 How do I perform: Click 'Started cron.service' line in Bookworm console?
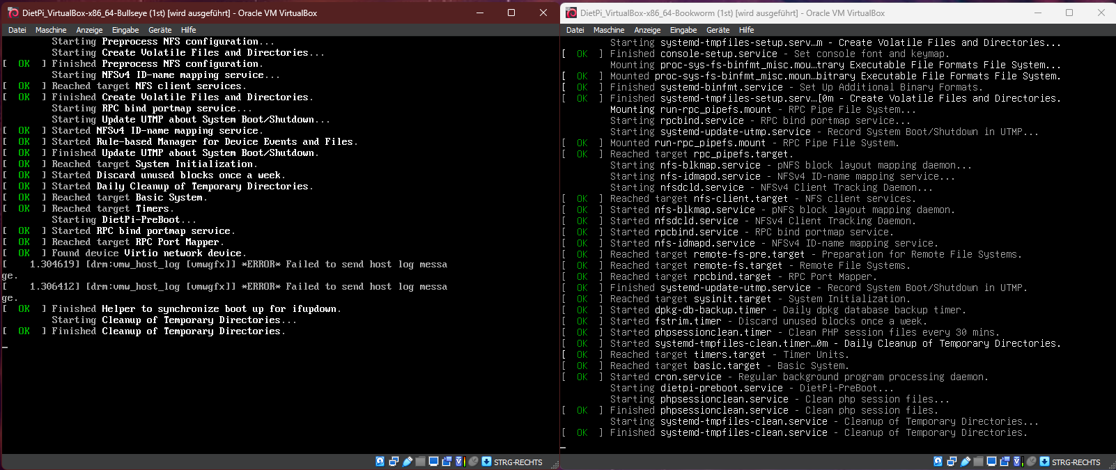775,377
